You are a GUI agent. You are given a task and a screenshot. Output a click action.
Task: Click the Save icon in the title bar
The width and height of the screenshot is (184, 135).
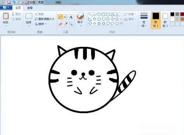(x=9, y=2)
